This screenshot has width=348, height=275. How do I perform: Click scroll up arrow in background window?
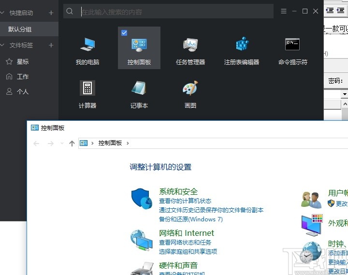pos(345,104)
